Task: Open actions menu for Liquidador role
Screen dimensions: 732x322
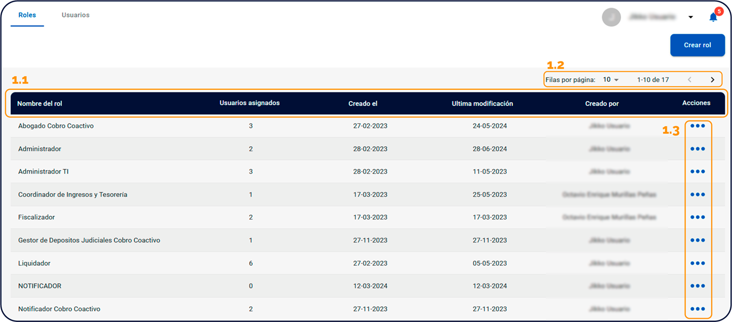Action: [697, 263]
